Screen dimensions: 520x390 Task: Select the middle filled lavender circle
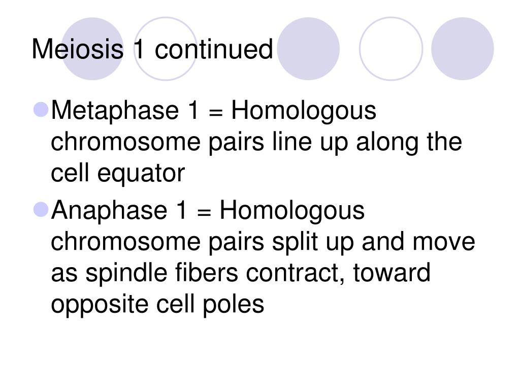tap(308, 49)
